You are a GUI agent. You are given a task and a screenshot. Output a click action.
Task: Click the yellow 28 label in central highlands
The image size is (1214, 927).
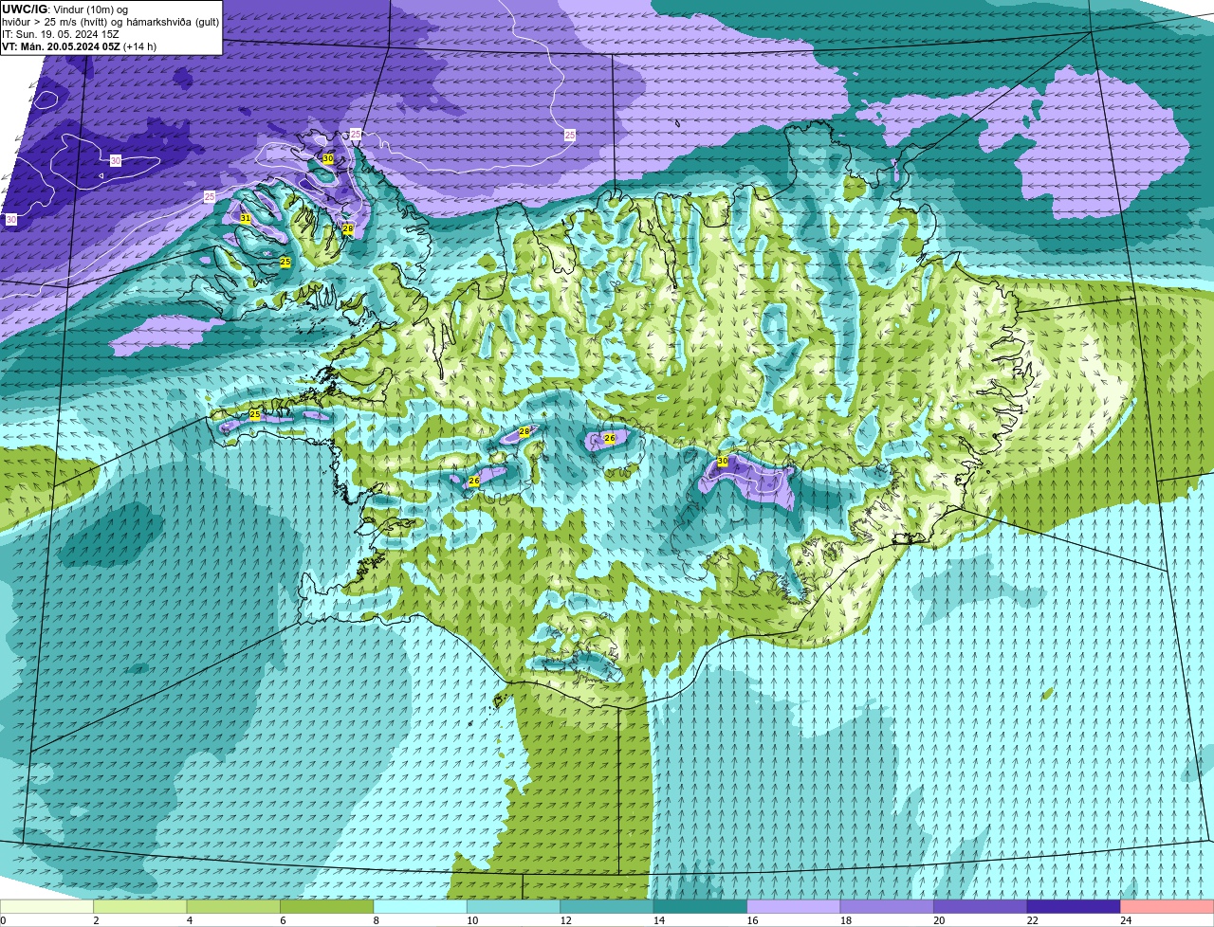tap(524, 431)
